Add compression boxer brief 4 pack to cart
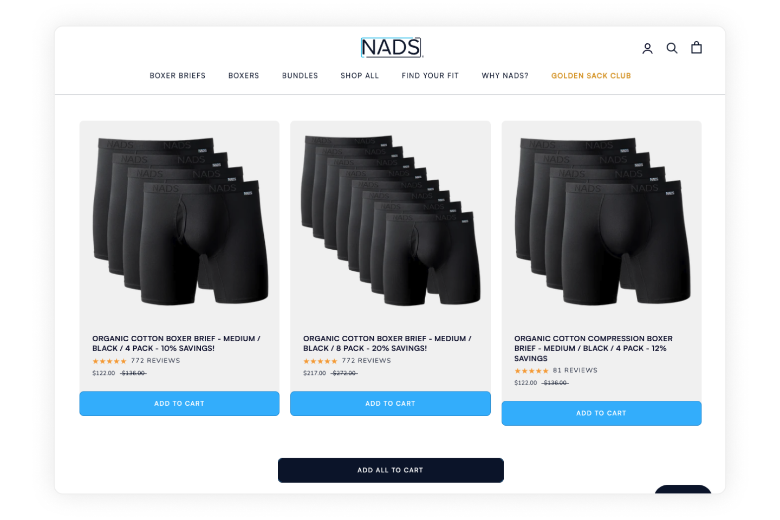Viewport: 780px width, 520px height. pyautogui.click(x=601, y=413)
